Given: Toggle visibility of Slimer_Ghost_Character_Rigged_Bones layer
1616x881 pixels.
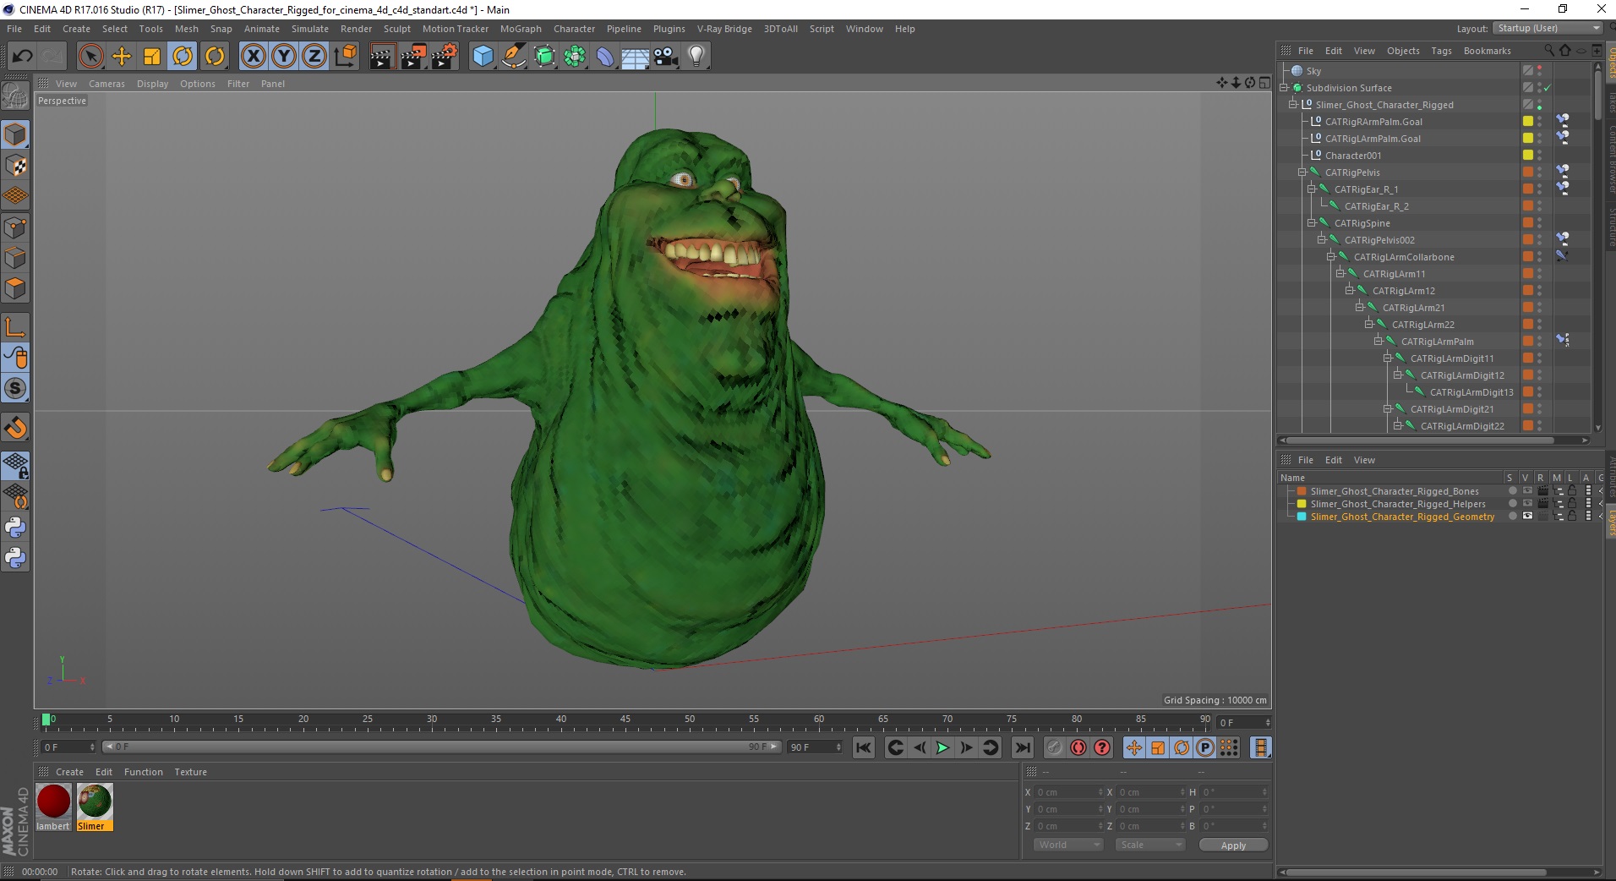Looking at the screenshot, I should (x=1527, y=491).
